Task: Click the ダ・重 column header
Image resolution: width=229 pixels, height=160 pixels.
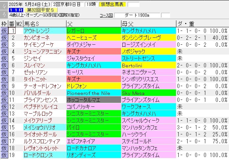Action: click(203, 24)
